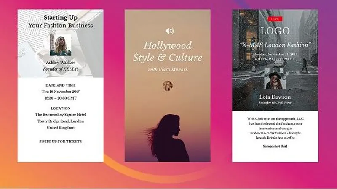This screenshot has height=189, width=337.
Task: Click the red LIVE badge
Action: point(275,19)
